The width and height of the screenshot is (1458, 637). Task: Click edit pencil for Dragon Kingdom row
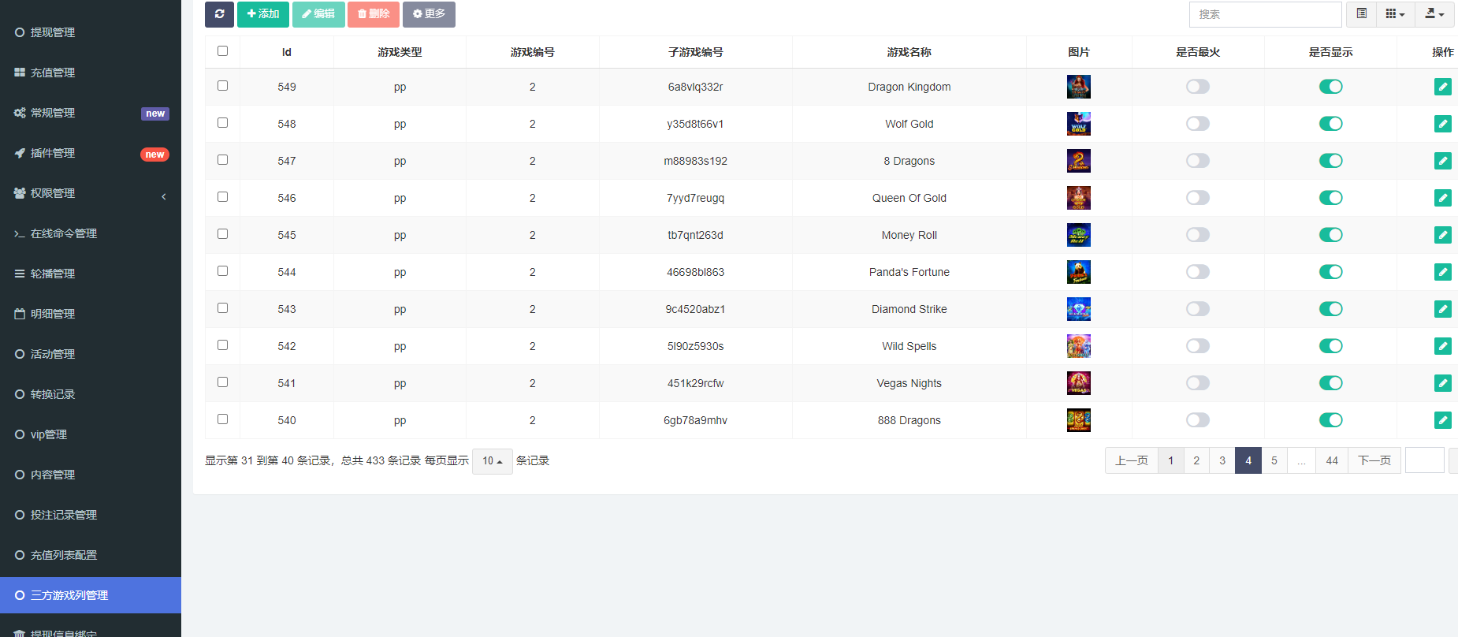click(x=1443, y=87)
